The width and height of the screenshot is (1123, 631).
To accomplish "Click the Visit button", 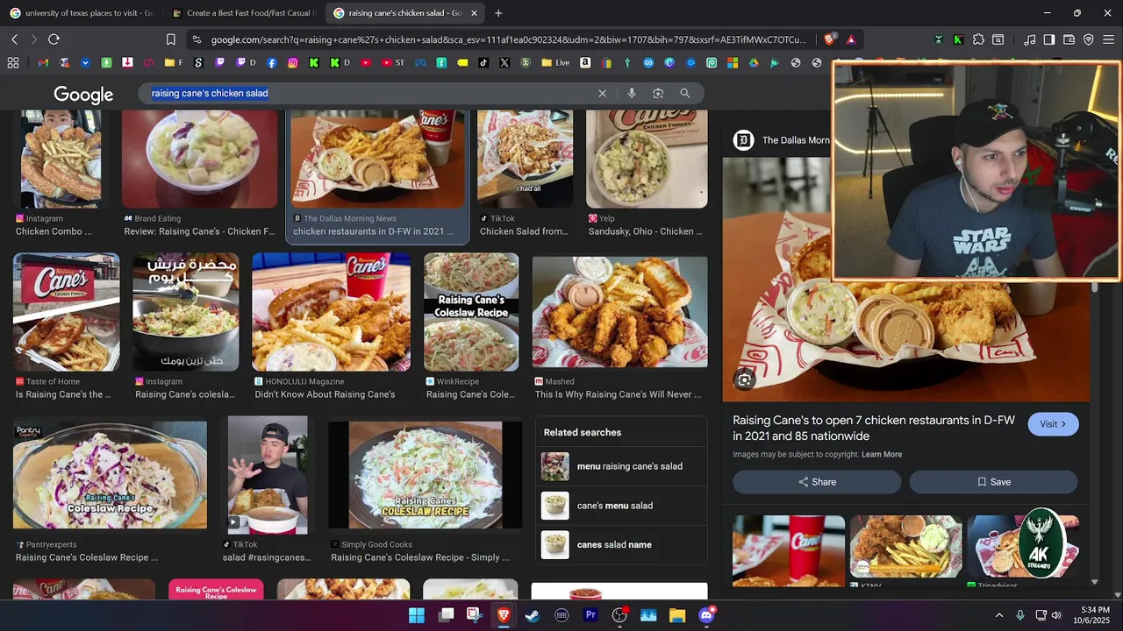I will [1053, 424].
